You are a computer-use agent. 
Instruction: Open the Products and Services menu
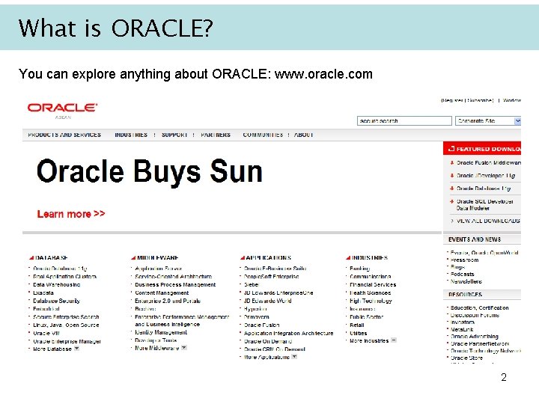(x=64, y=135)
